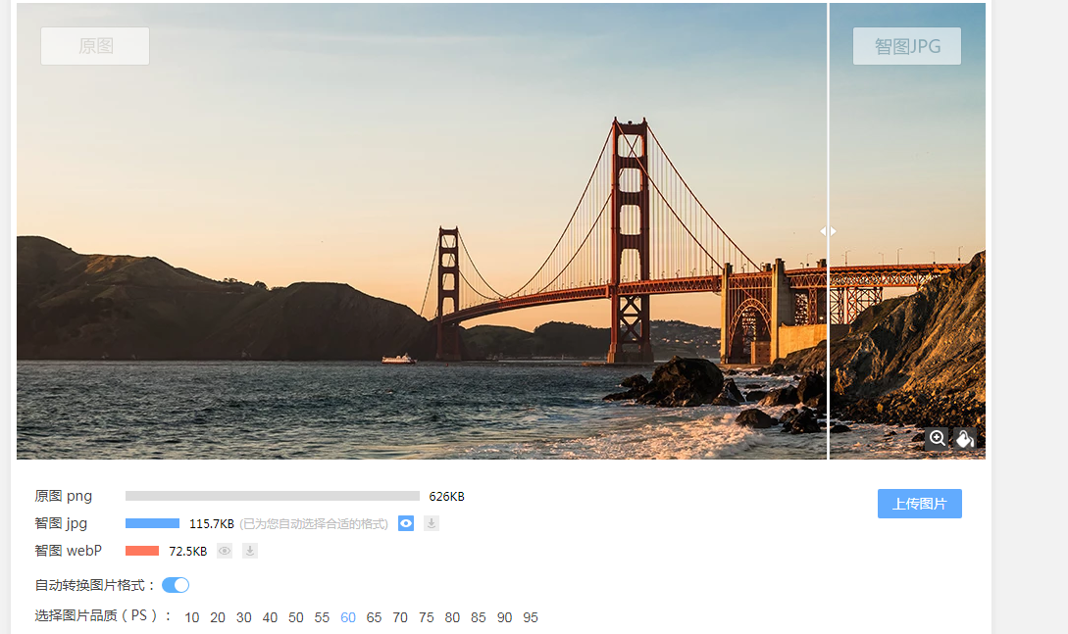
Task: Select image quality 10
Action: tap(192, 617)
